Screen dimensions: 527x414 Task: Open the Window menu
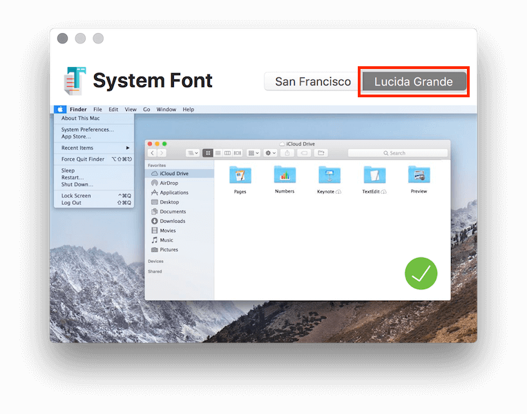tap(166, 110)
